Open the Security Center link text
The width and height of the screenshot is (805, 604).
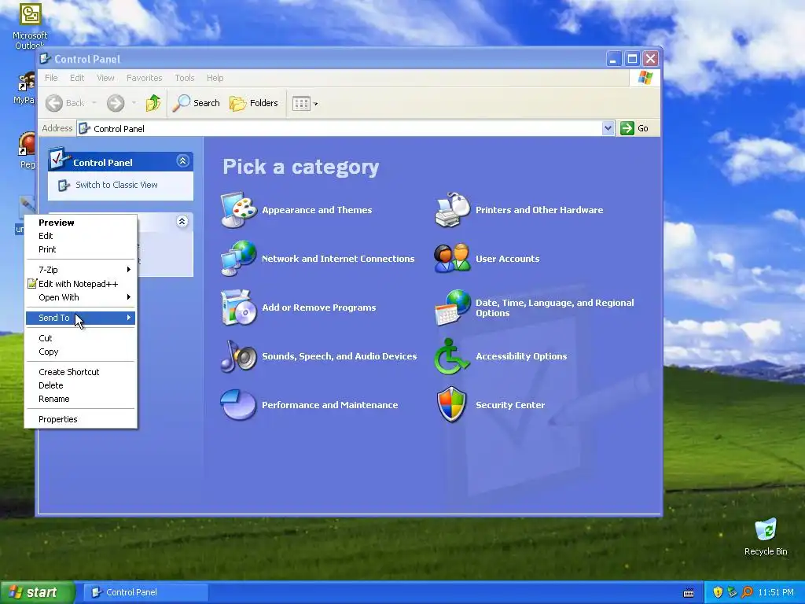(509, 405)
